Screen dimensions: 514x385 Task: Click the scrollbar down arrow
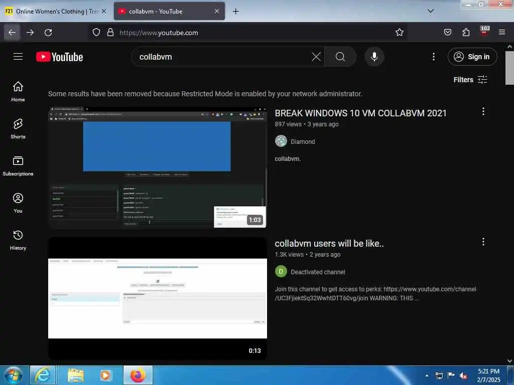point(509,361)
